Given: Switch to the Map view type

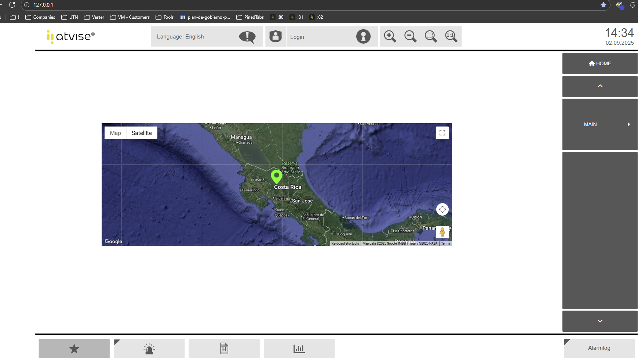Looking at the screenshot, I should click(116, 133).
